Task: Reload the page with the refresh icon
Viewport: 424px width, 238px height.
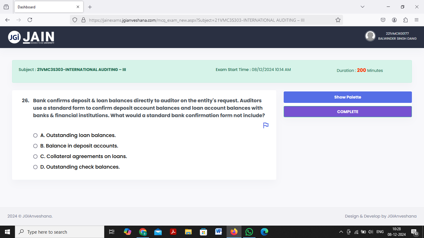Action: tap(29, 20)
